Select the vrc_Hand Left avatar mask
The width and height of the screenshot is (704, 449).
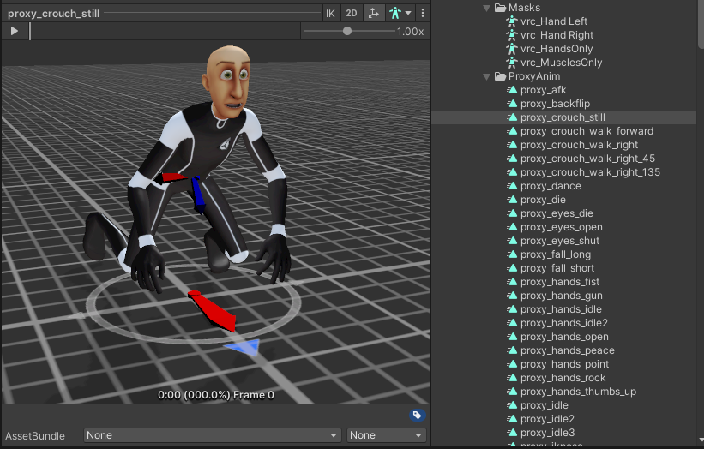click(x=554, y=21)
